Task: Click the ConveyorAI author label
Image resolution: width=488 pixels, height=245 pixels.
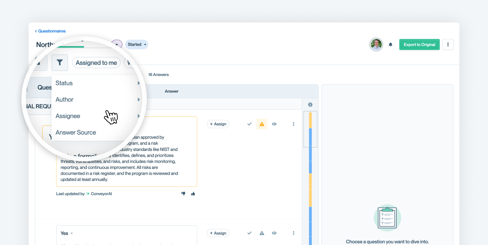Action: (x=99, y=194)
